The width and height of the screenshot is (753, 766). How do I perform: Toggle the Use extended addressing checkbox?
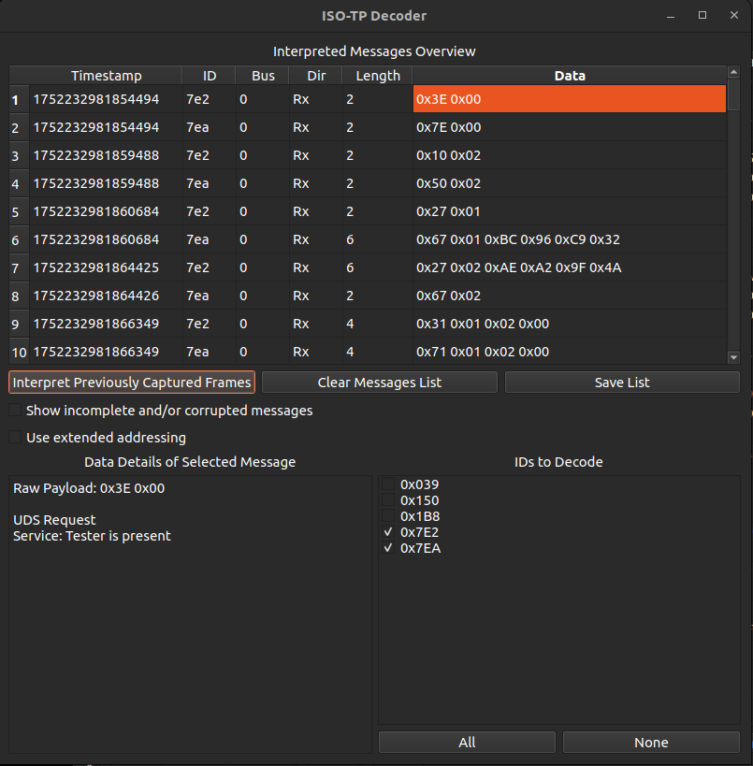pyautogui.click(x=15, y=438)
